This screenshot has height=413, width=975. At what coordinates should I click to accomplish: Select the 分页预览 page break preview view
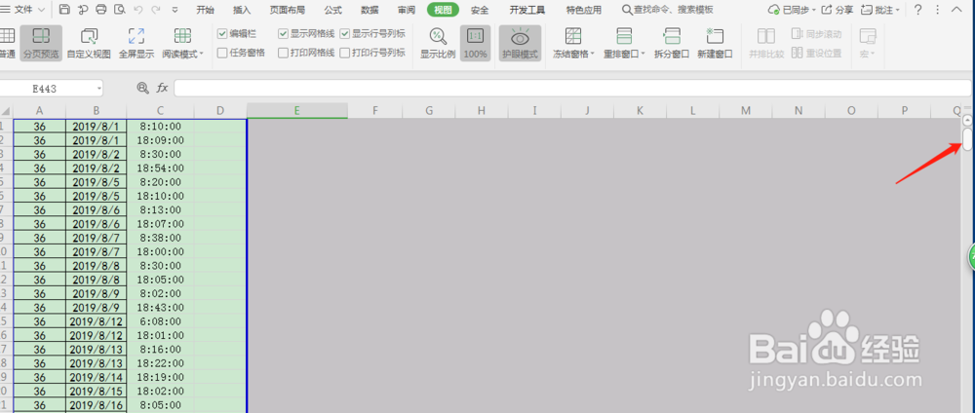coord(41,43)
